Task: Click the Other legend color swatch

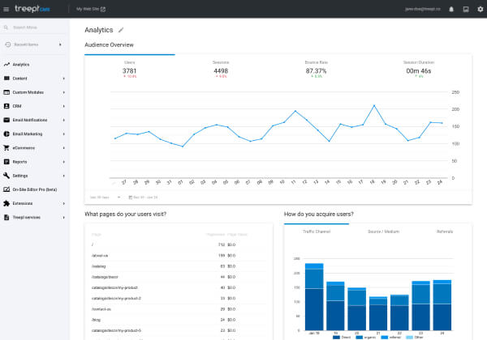Action: (x=409, y=338)
